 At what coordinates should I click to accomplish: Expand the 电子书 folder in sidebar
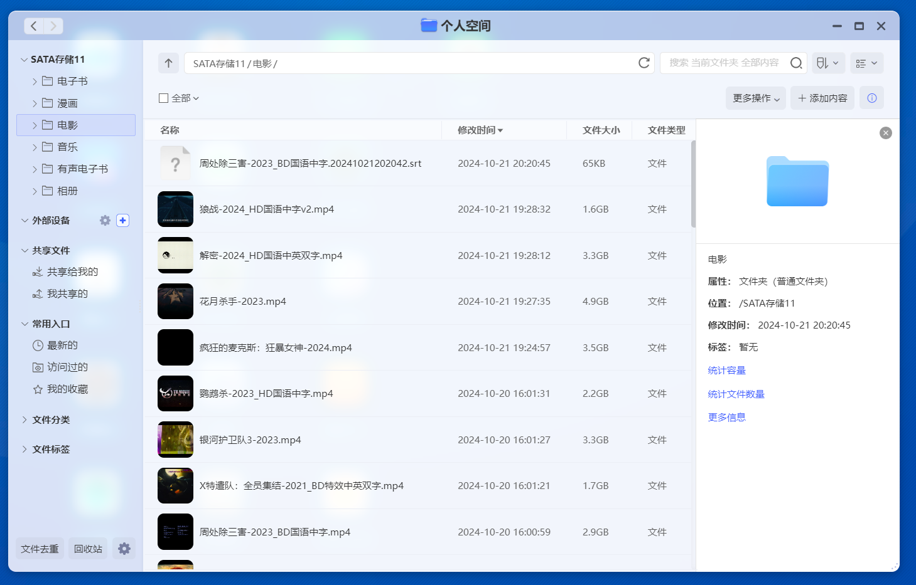point(35,81)
